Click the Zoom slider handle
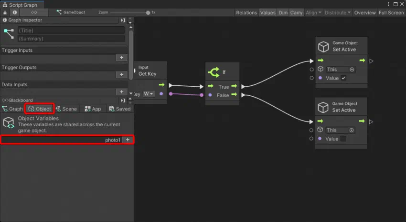The height and width of the screenshot is (222, 406). pos(148,13)
